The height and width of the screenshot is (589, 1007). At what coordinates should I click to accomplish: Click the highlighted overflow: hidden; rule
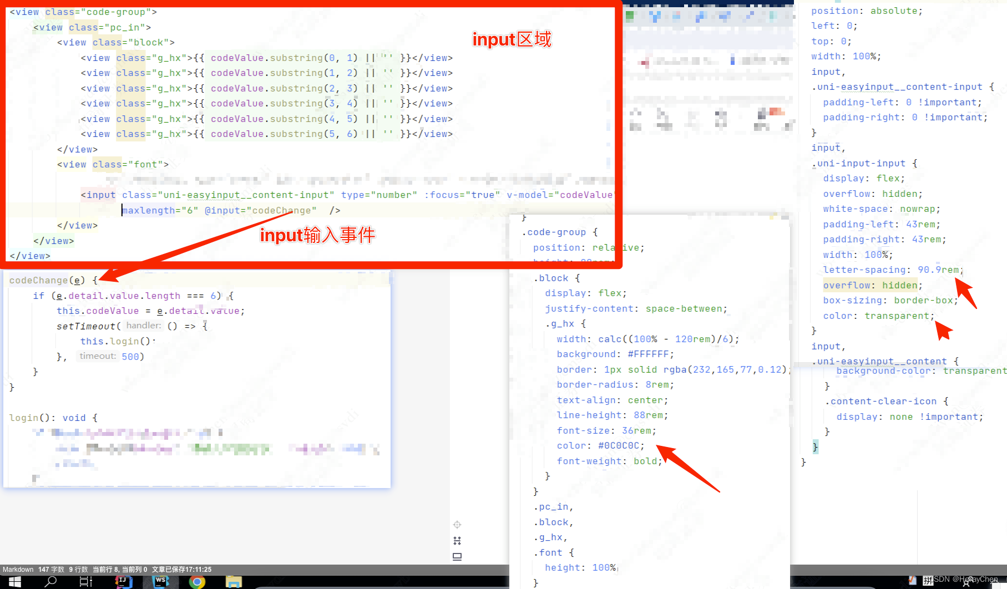coord(873,286)
